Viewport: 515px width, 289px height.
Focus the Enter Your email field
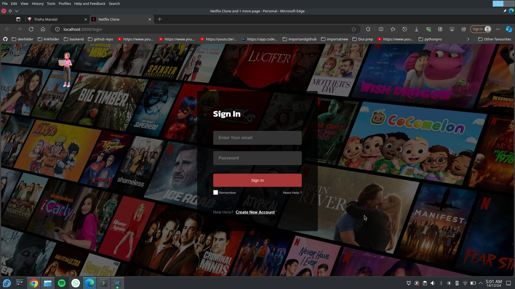(257, 138)
